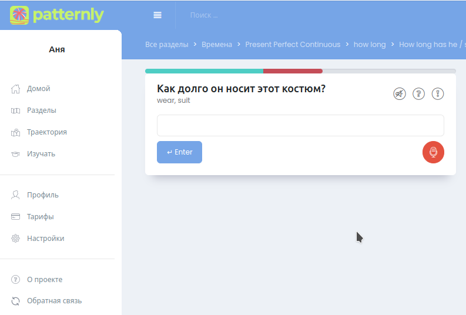Open Present Perfect Continuous breadcrumb
This screenshot has height=315, width=466.
[293, 45]
